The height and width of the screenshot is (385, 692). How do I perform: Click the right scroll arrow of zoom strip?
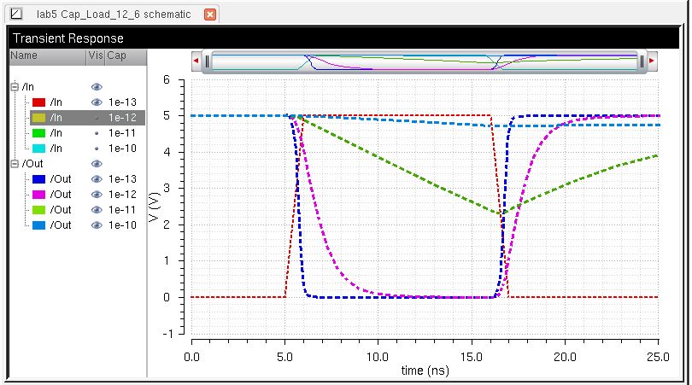click(x=652, y=61)
